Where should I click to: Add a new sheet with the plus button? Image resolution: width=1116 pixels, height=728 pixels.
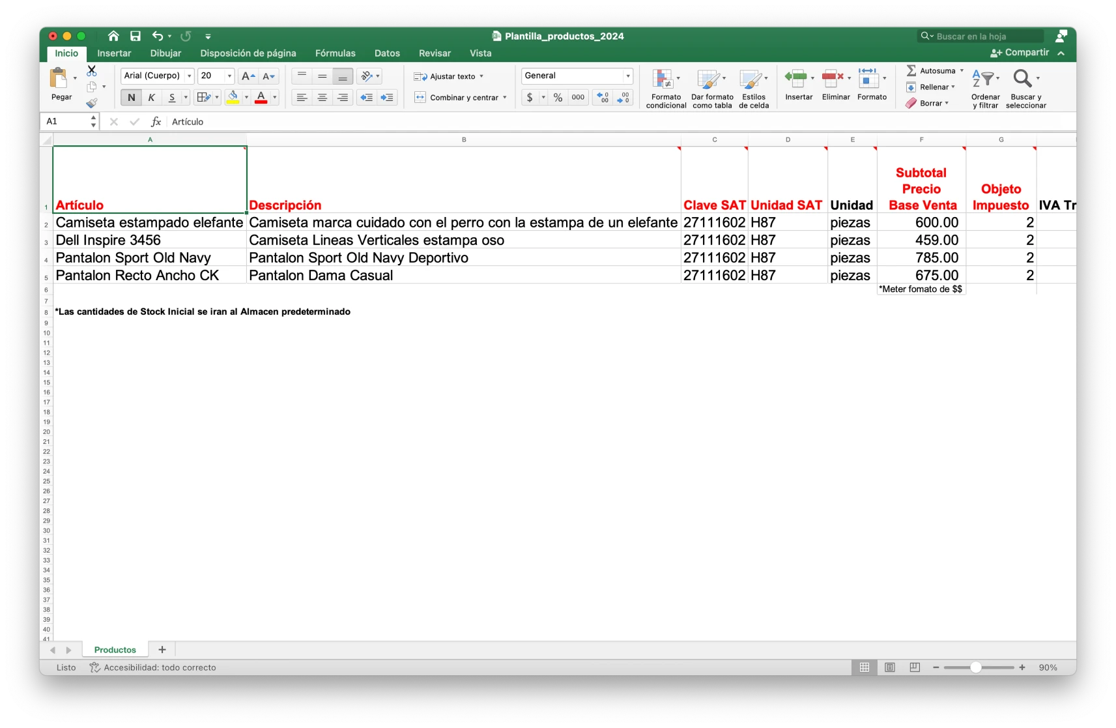click(162, 650)
